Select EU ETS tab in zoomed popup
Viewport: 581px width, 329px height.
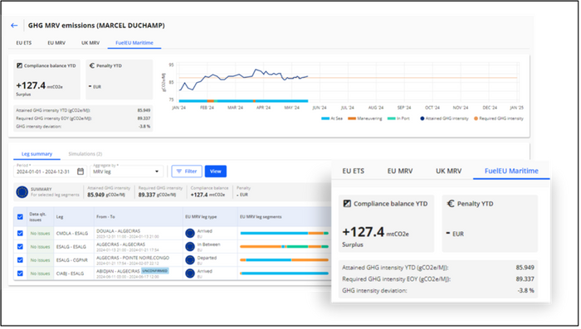click(x=353, y=171)
